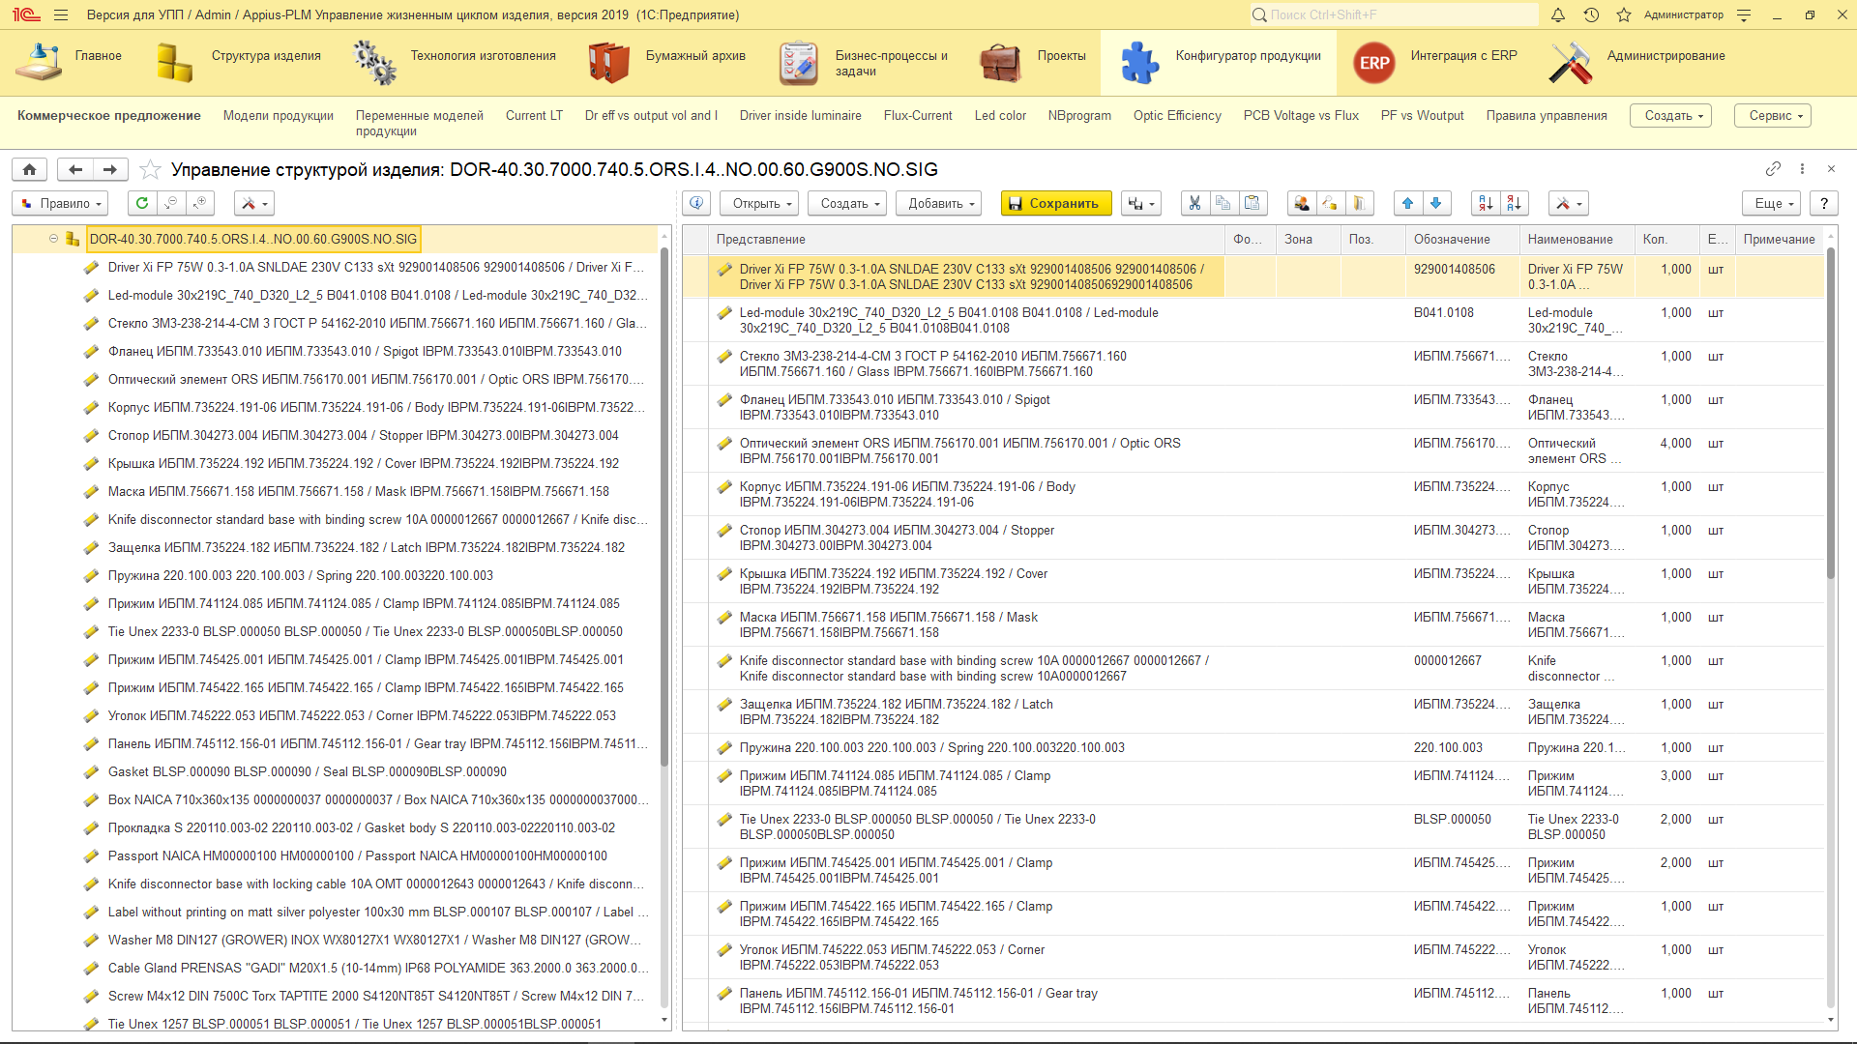This screenshot has width=1857, height=1044.
Task: Open Модели продукции tab
Action: click(x=278, y=115)
